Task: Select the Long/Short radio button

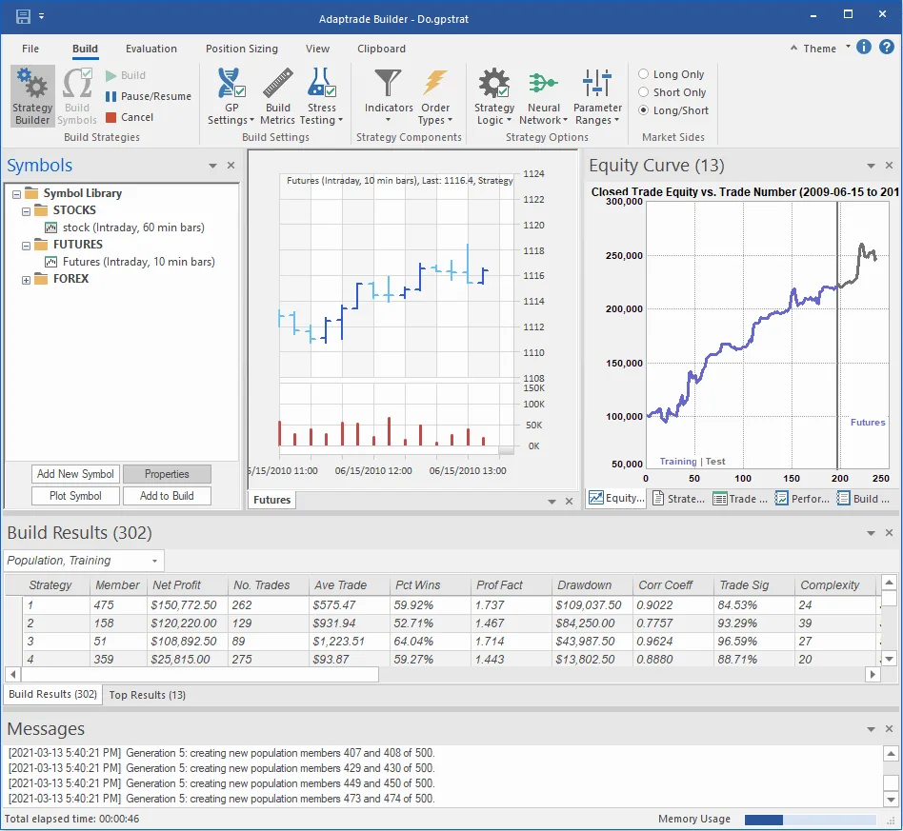Action: pos(643,110)
